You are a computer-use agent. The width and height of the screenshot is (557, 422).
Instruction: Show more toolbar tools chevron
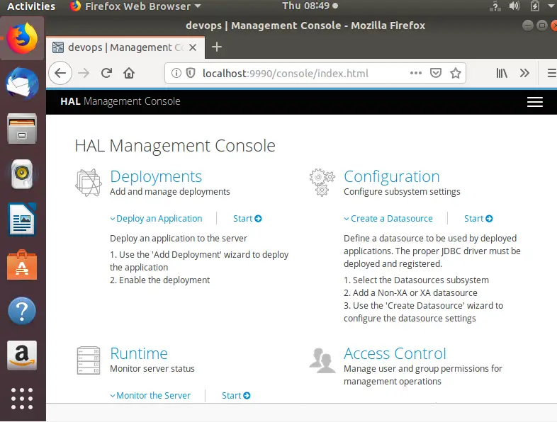tap(524, 73)
